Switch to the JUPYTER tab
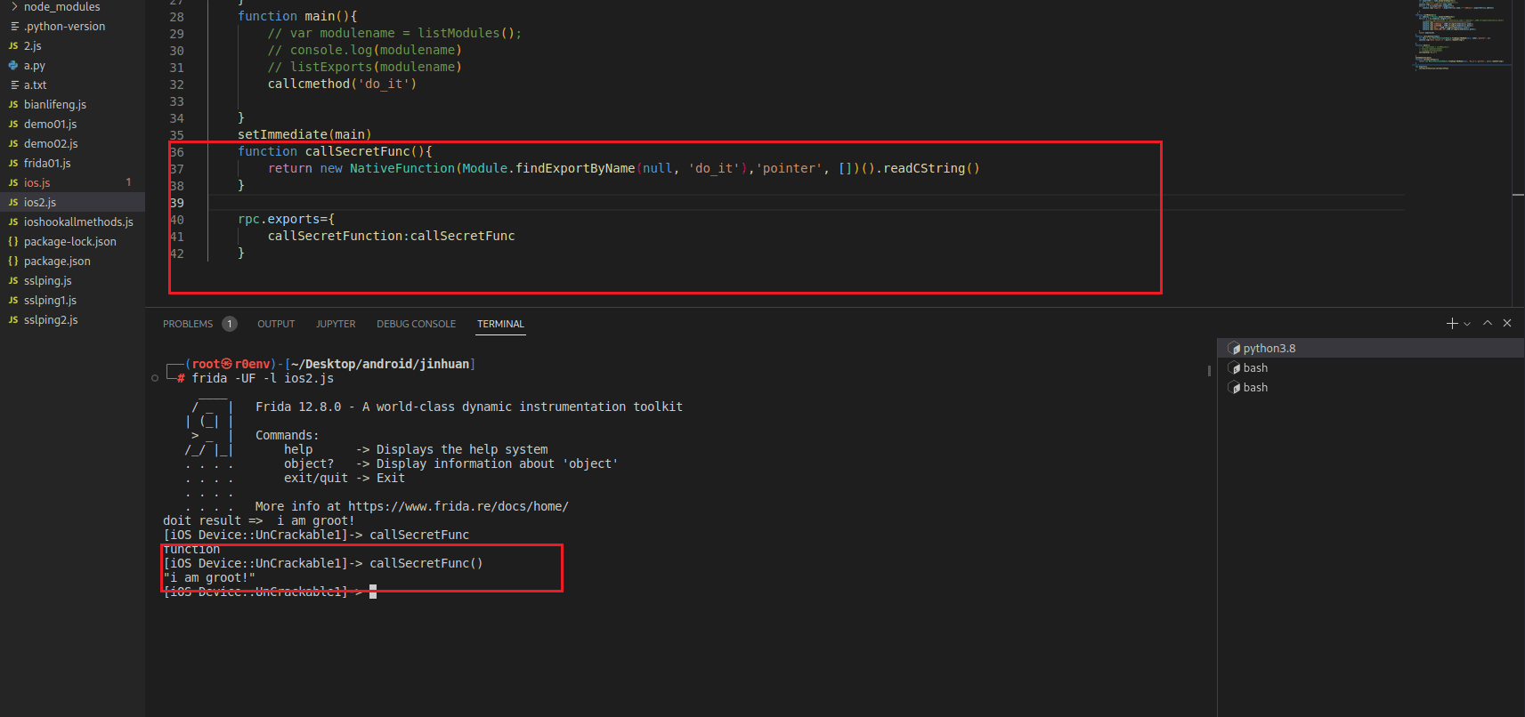Screen dimensions: 1525x717 (x=336, y=325)
